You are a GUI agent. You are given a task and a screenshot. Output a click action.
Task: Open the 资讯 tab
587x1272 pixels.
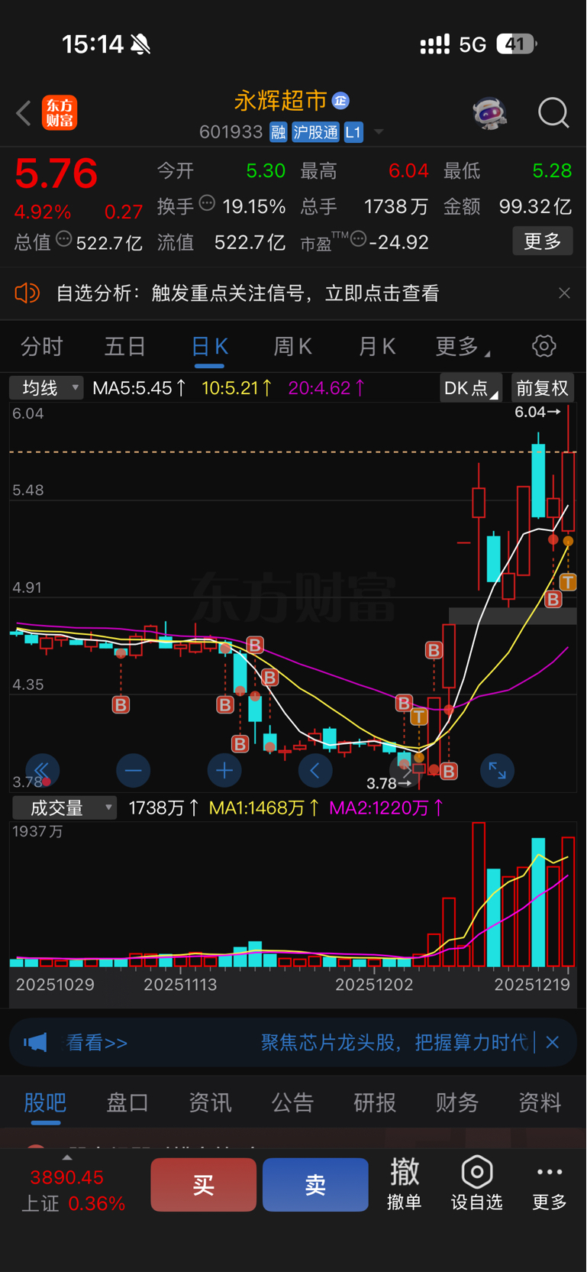210,1102
